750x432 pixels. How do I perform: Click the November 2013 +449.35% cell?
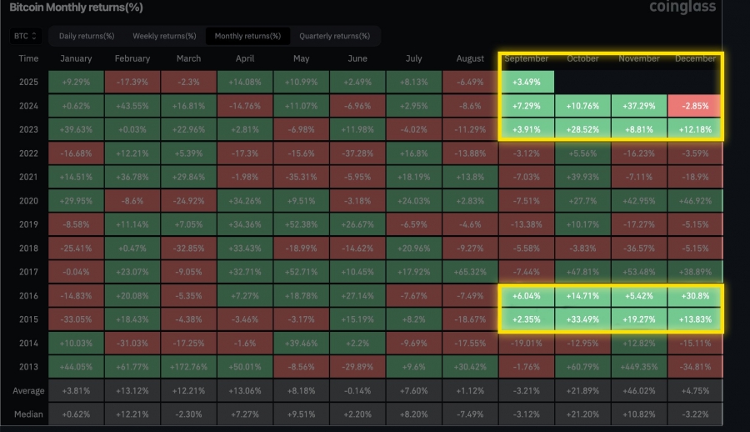pyautogui.click(x=638, y=365)
